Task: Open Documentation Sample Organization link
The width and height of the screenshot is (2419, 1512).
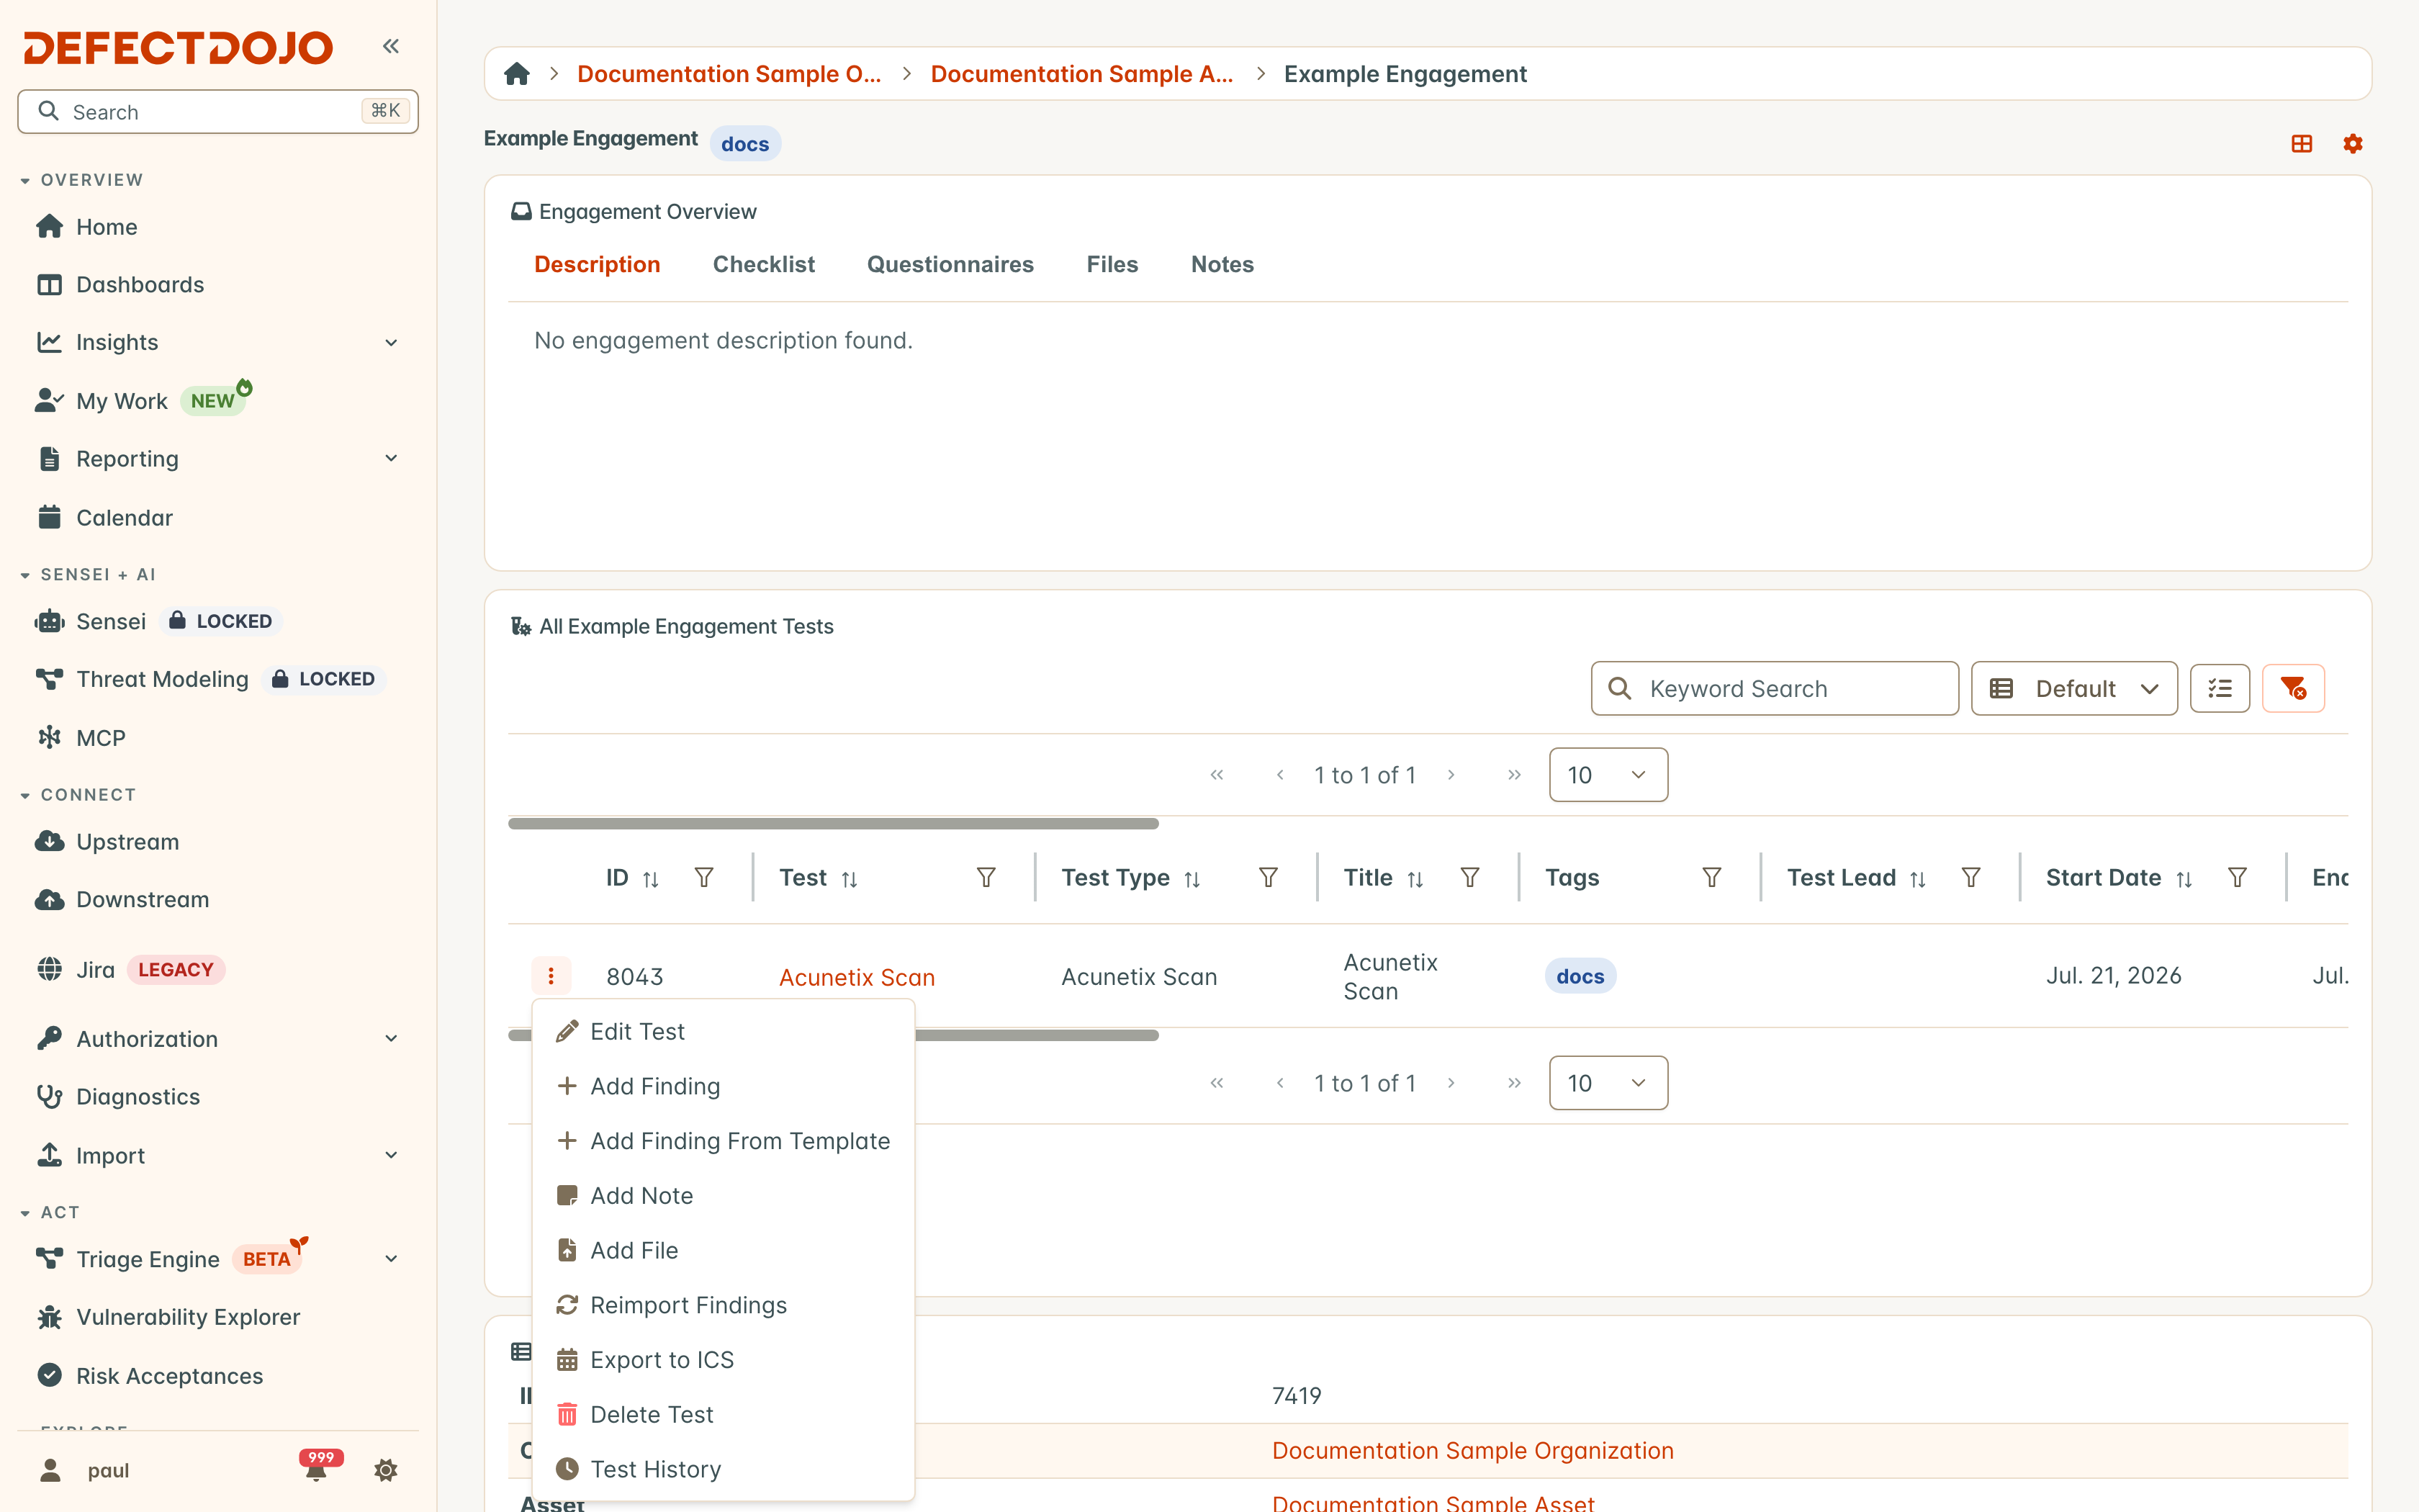Action: pos(1472,1450)
